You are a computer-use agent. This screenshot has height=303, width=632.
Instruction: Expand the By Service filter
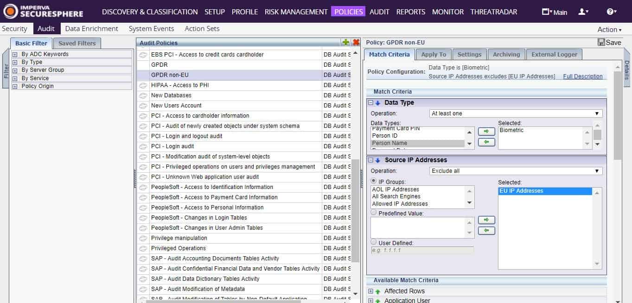15,78
